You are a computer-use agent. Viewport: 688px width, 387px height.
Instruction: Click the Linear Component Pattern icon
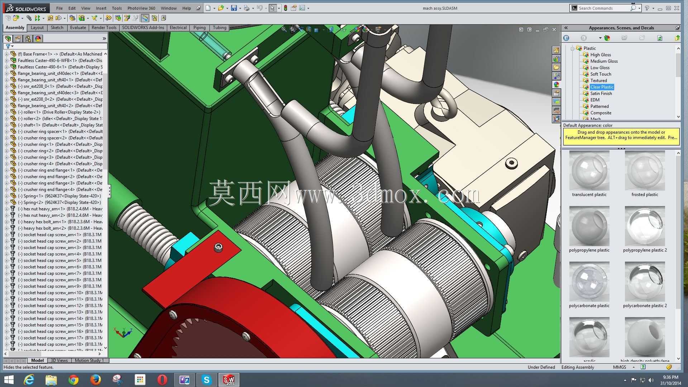[37, 18]
